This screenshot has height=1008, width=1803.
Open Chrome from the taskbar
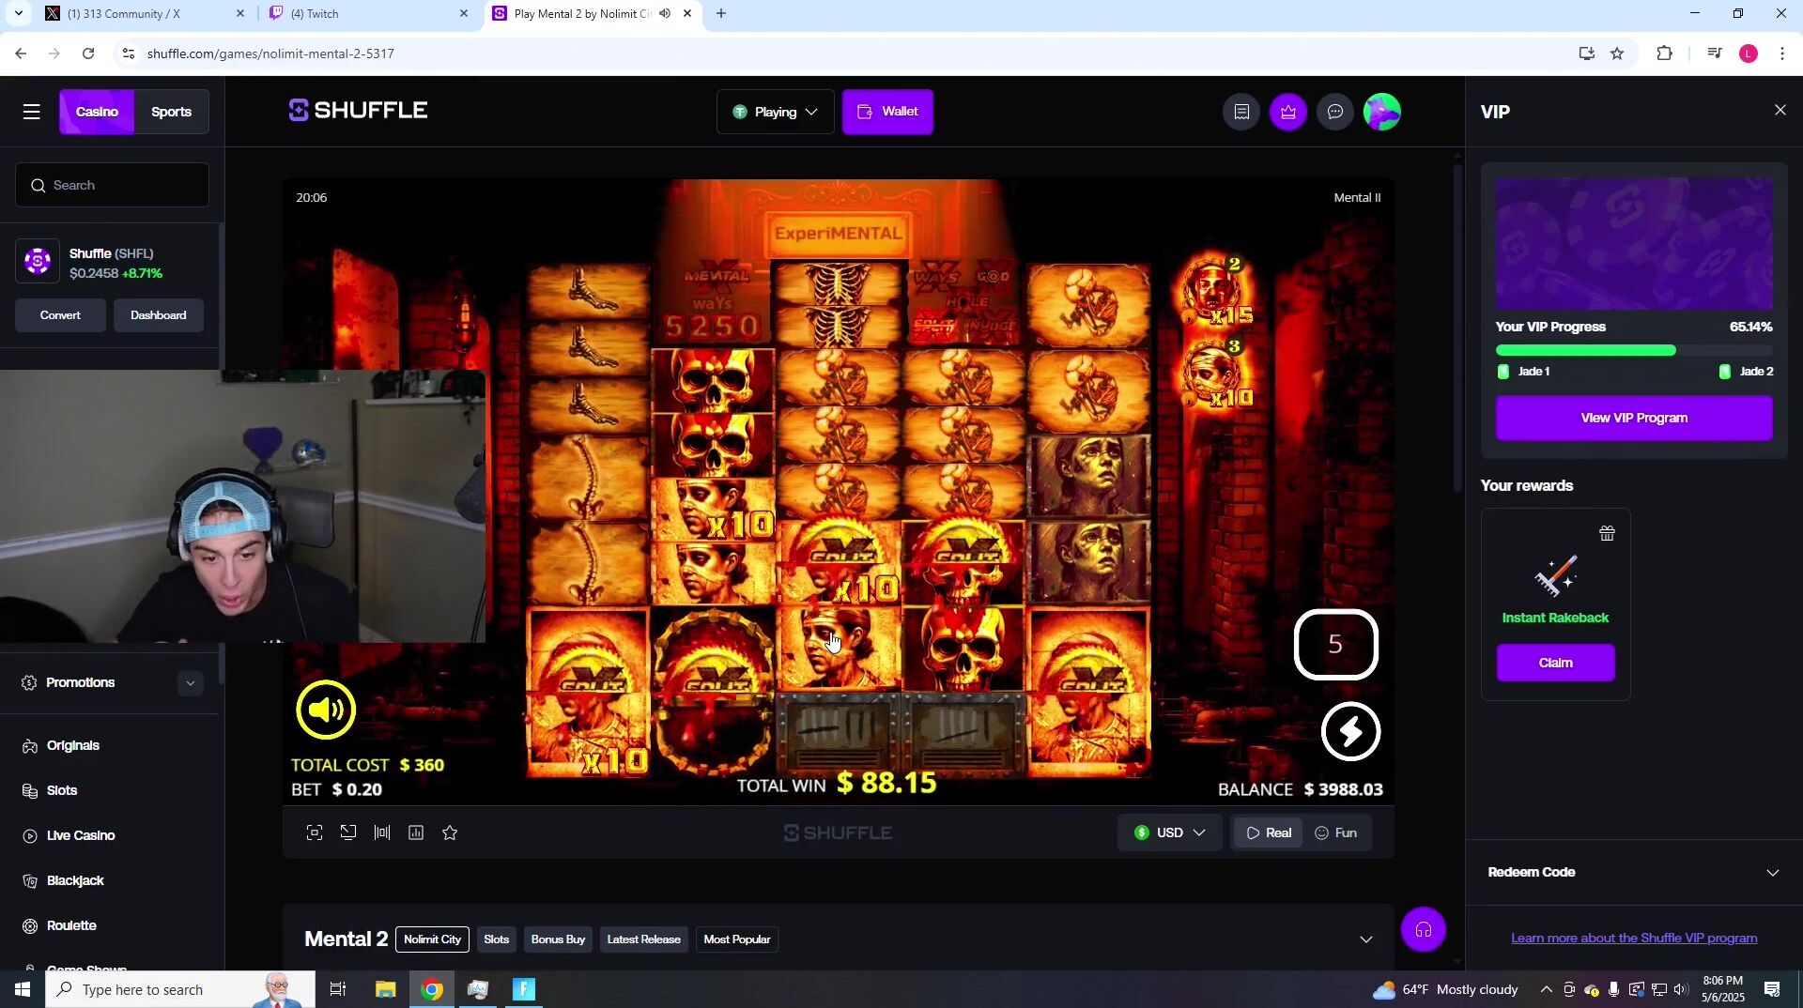pyautogui.click(x=431, y=989)
